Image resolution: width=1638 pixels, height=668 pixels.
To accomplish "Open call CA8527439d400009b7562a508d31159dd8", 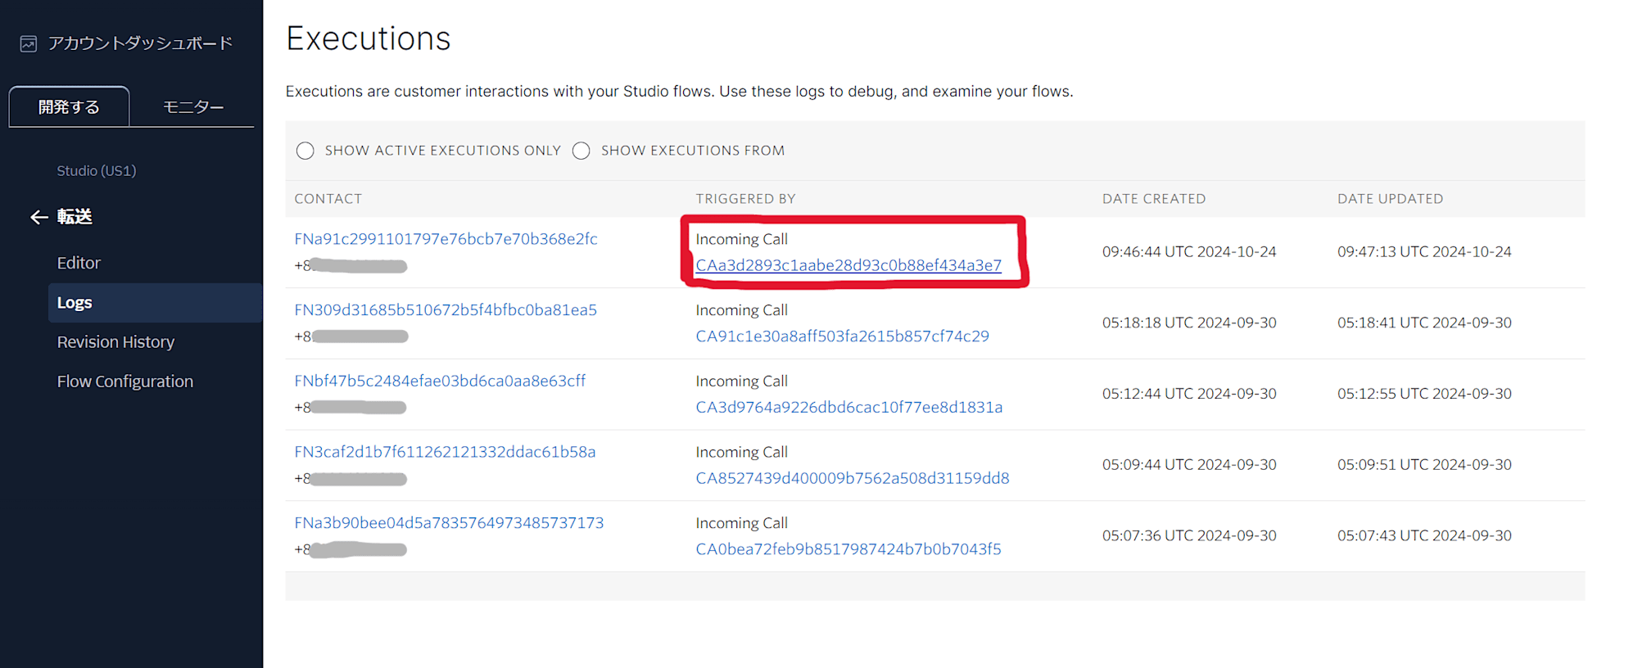I will click(x=853, y=478).
